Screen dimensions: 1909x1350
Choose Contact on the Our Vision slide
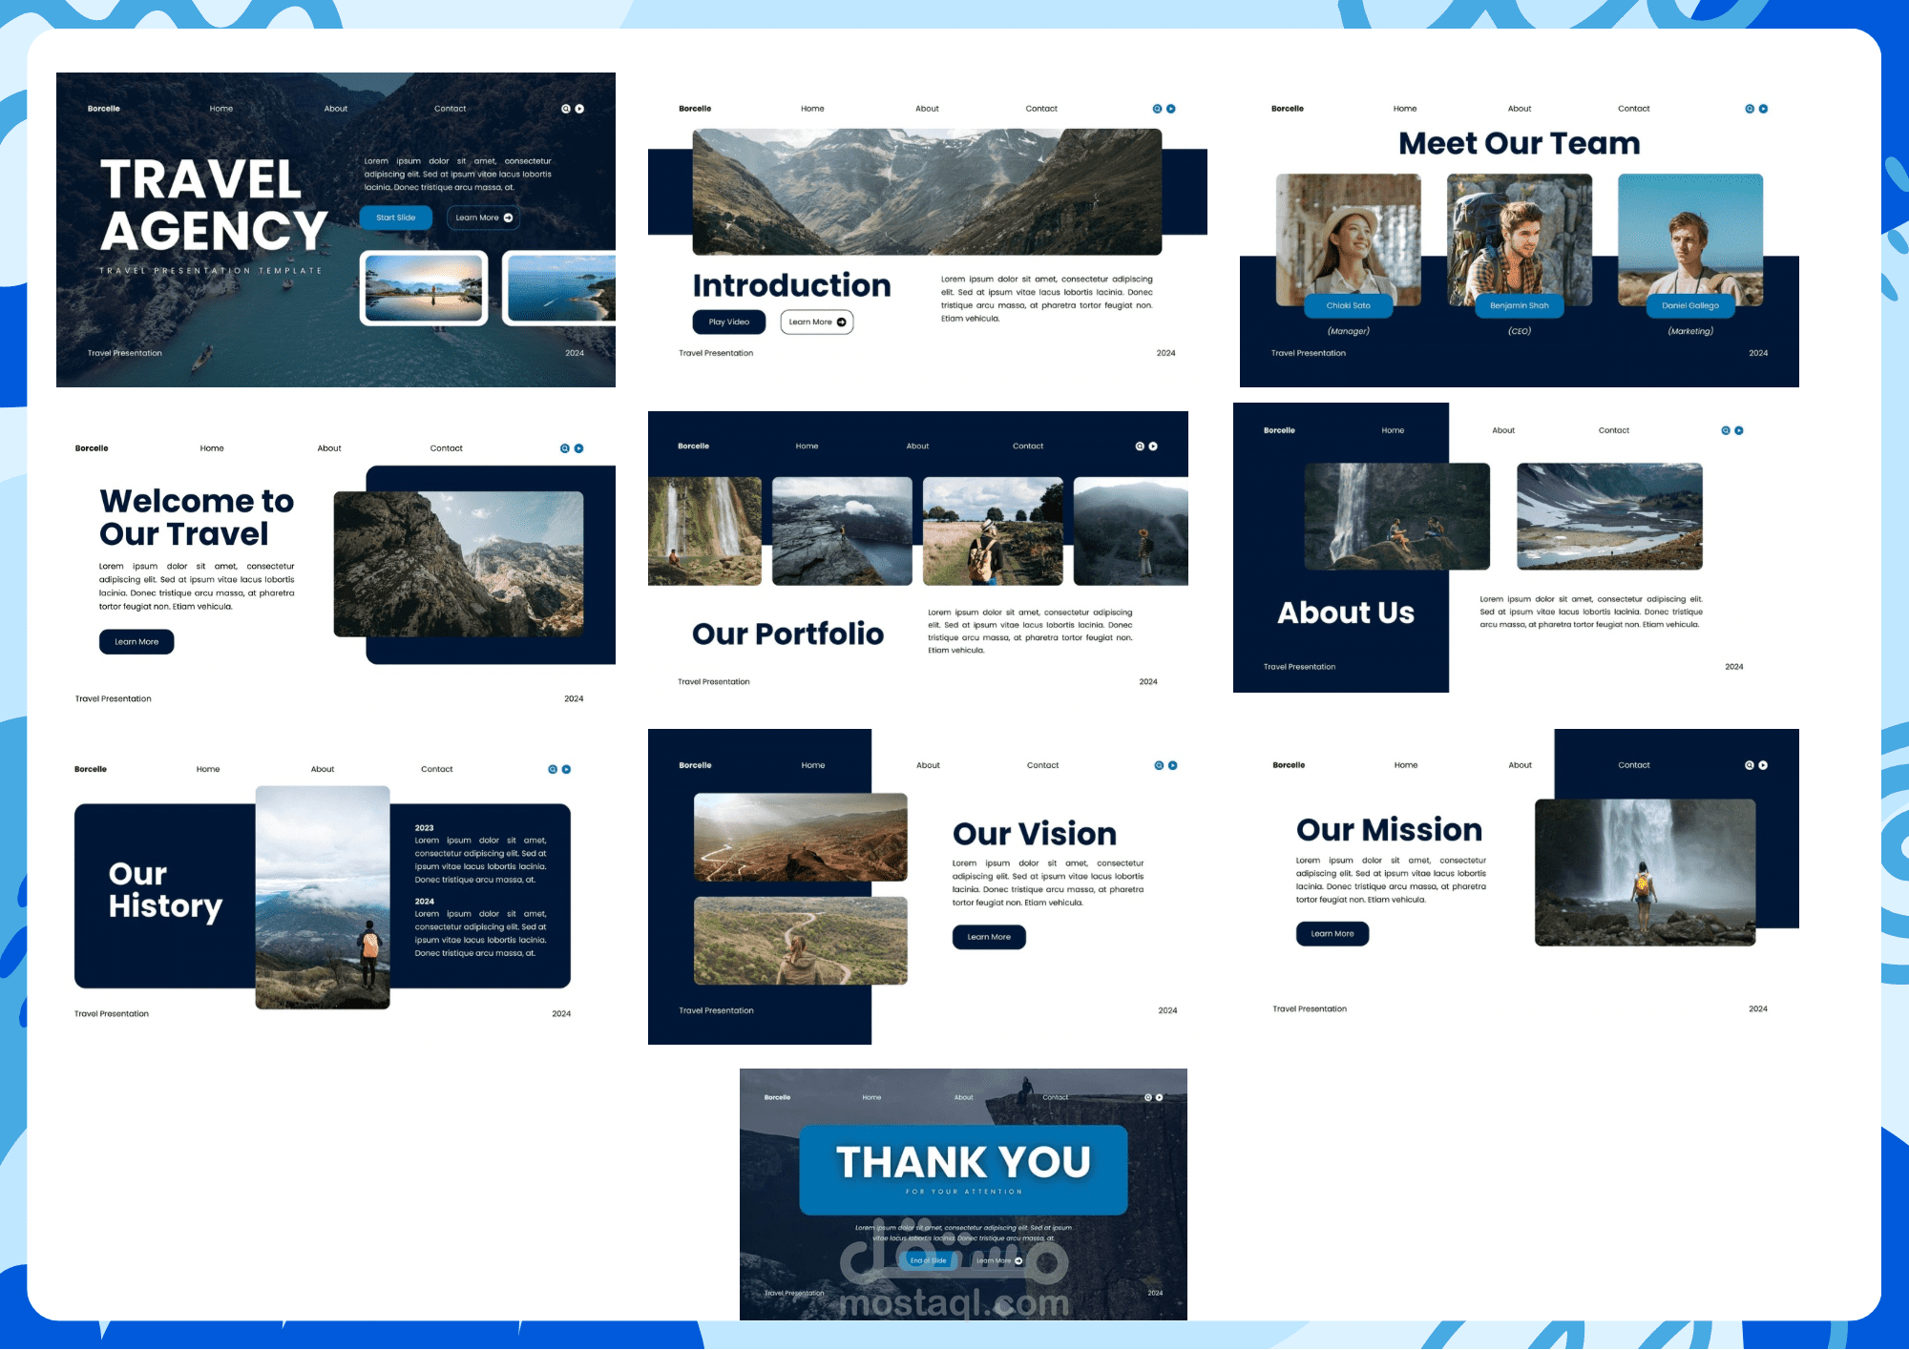point(1043,765)
